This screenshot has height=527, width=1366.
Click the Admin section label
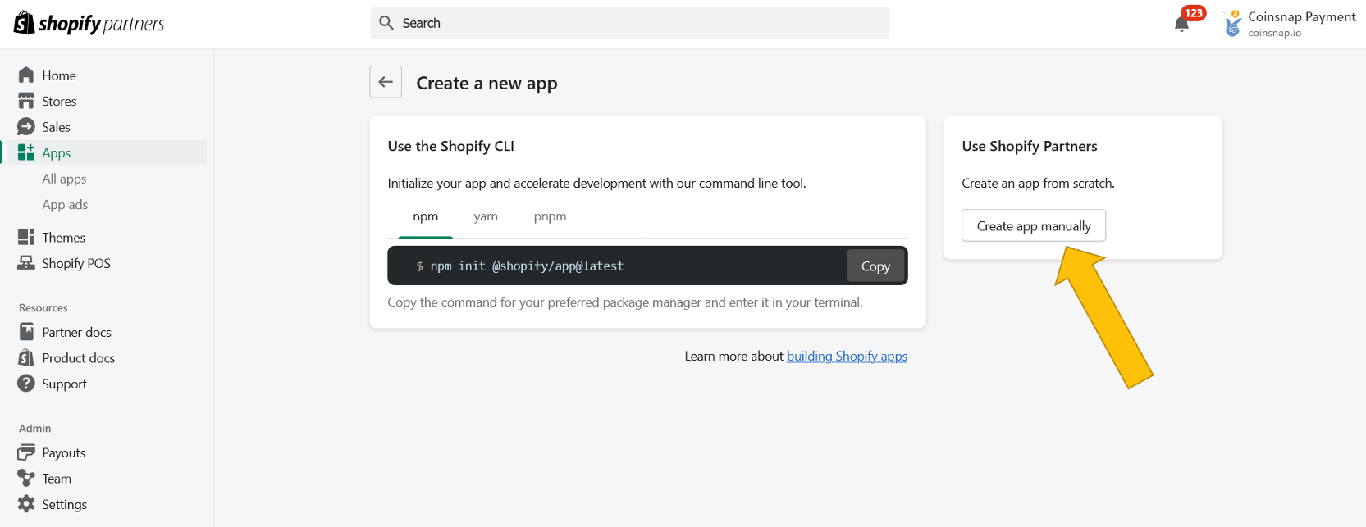[35, 429]
